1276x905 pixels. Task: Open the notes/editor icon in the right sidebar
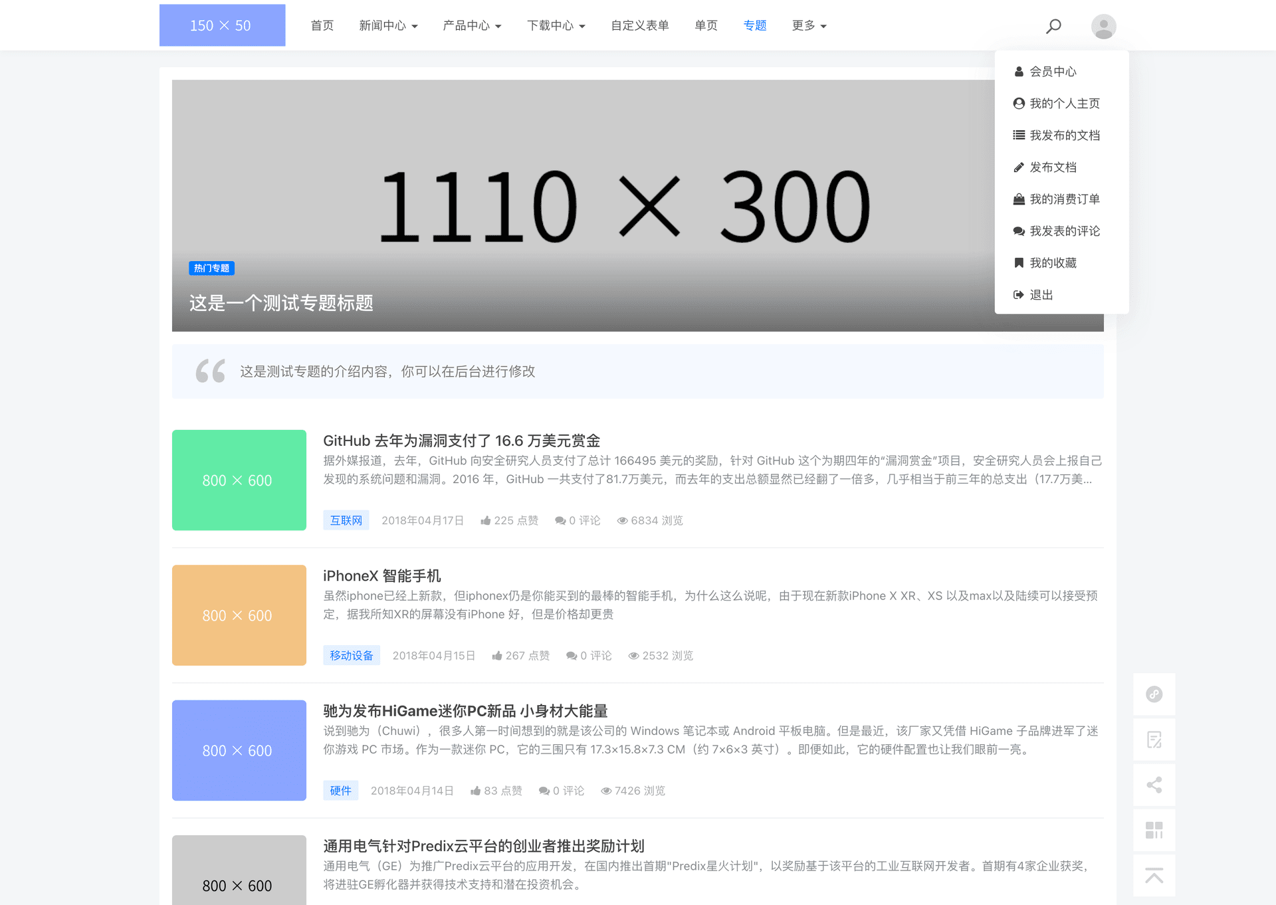pyautogui.click(x=1154, y=740)
